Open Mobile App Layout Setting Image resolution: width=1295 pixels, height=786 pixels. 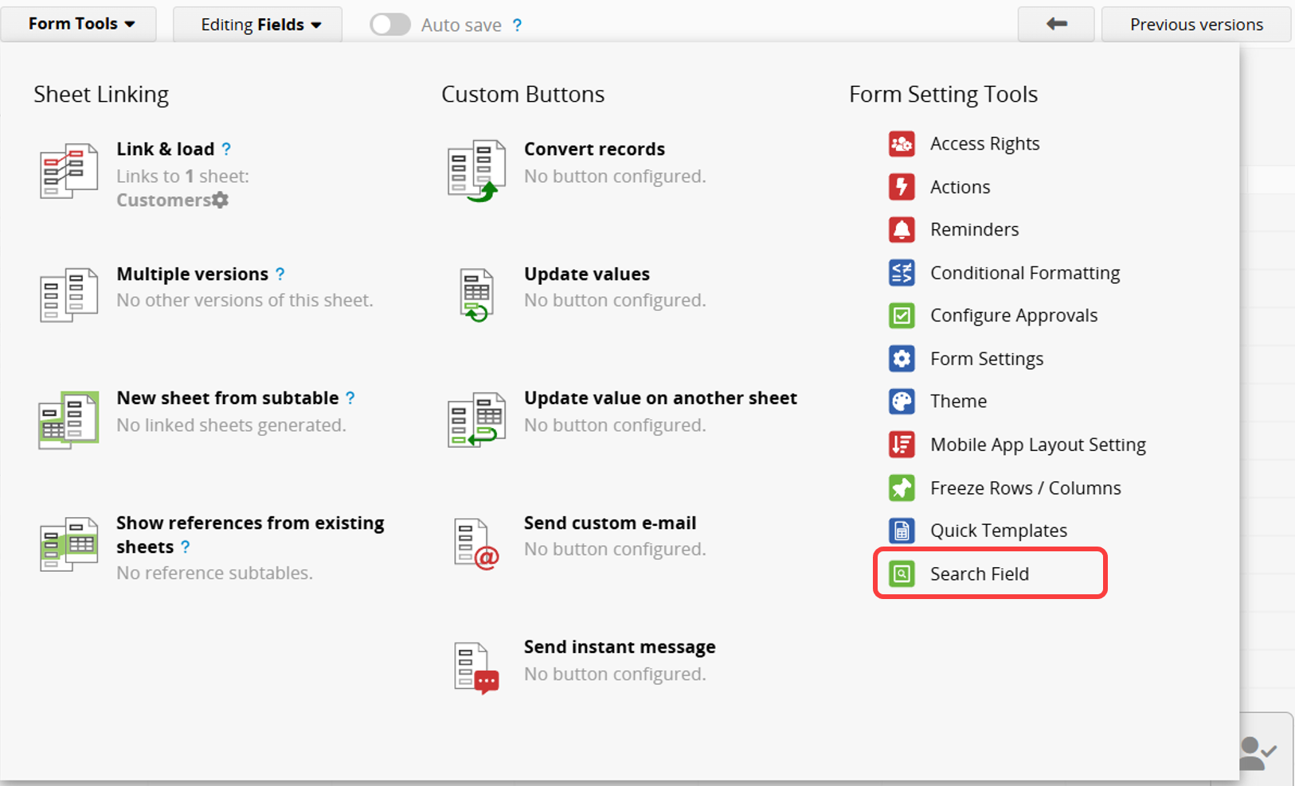1037,445
